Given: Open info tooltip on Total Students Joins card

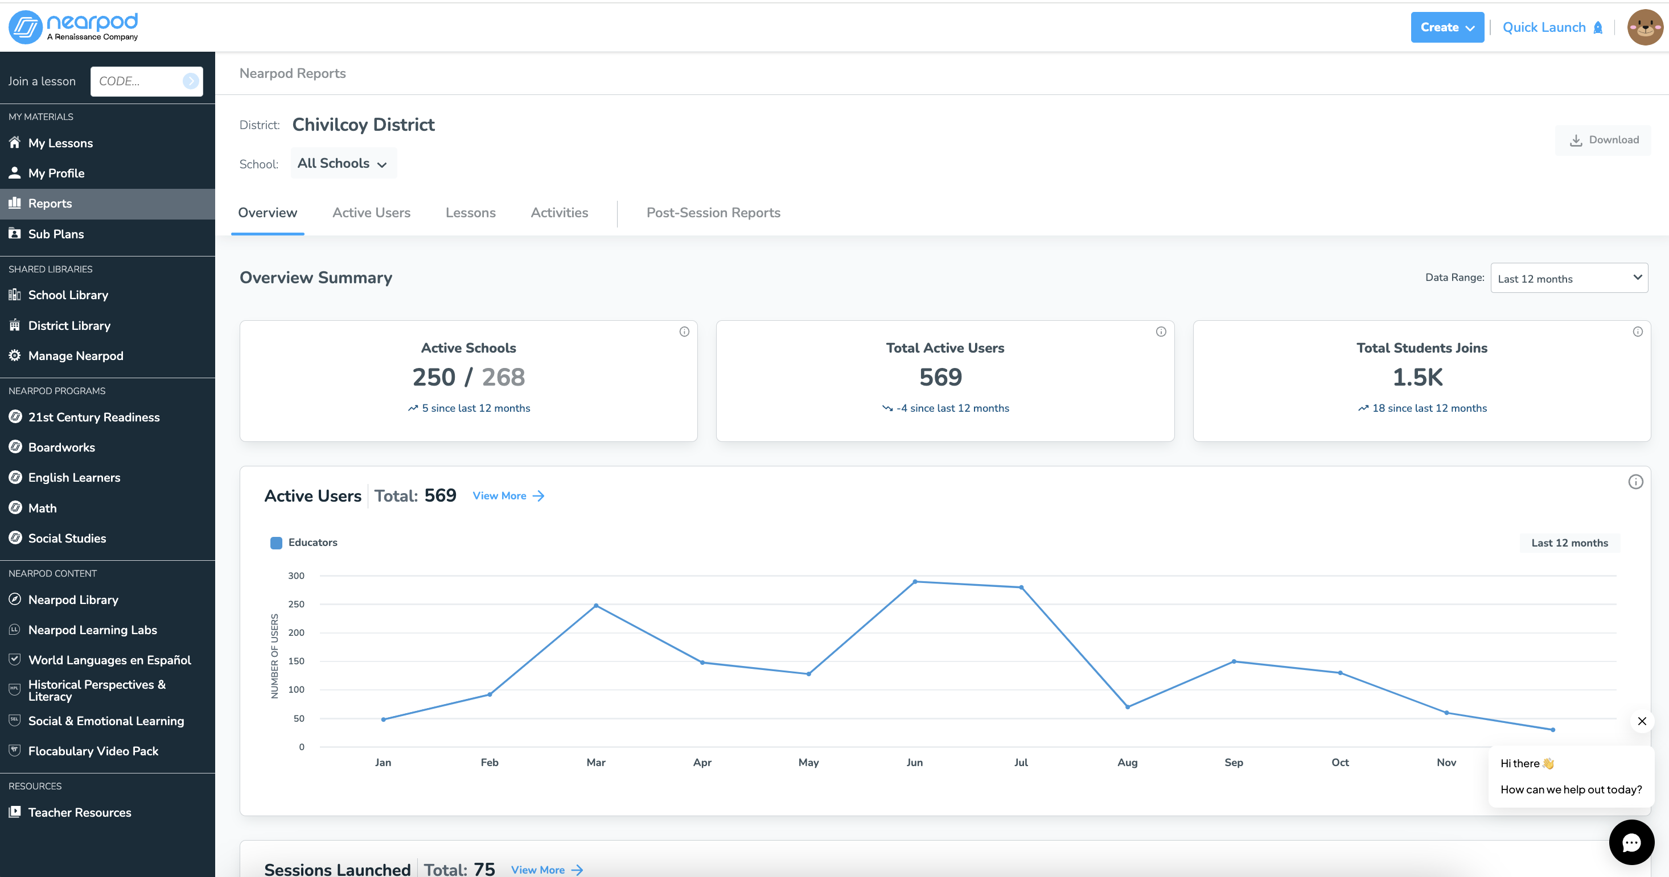Looking at the screenshot, I should (1638, 332).
